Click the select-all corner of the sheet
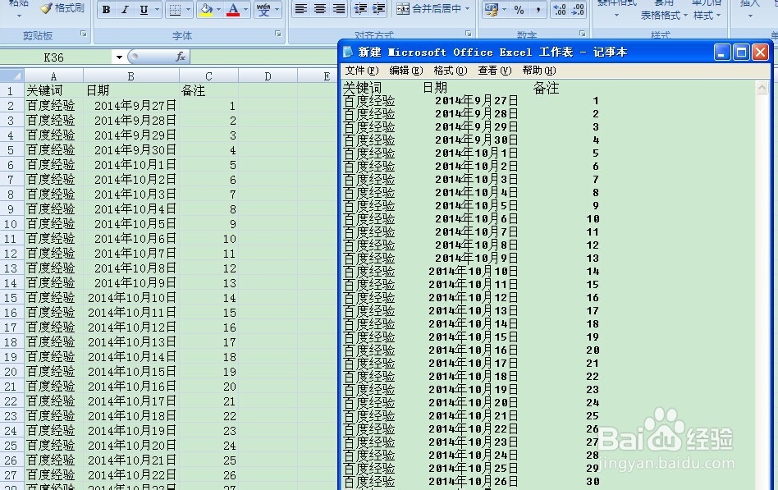Image resolution: width=778 pixels, height=490 pixels. [x=12, y=76]
